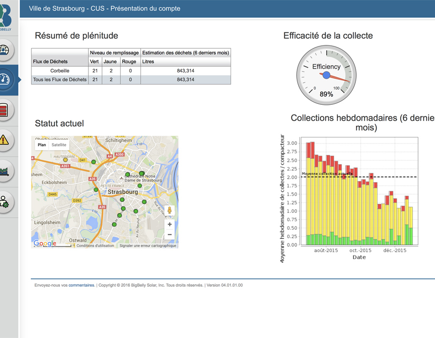
Task: Click the Tous les Flux de Déchets row
Action: (x=60, y=80)
